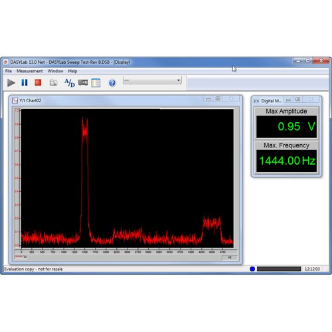The image size is (332, 332).
Task: Open the File menu
Action: [x=9, y=71]
